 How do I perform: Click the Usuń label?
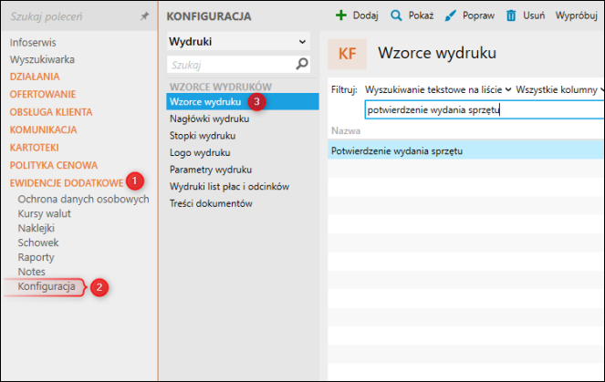pos(534,15)
